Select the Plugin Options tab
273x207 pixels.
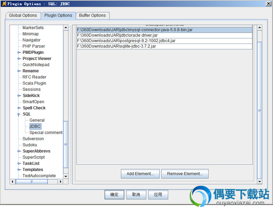click(58, 15)
